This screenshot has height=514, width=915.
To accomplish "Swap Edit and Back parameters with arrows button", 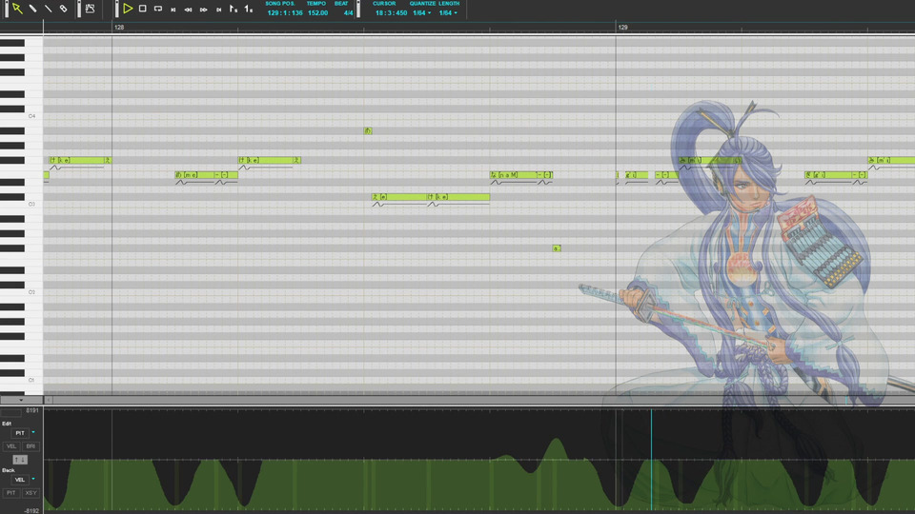I will point(20,460).
